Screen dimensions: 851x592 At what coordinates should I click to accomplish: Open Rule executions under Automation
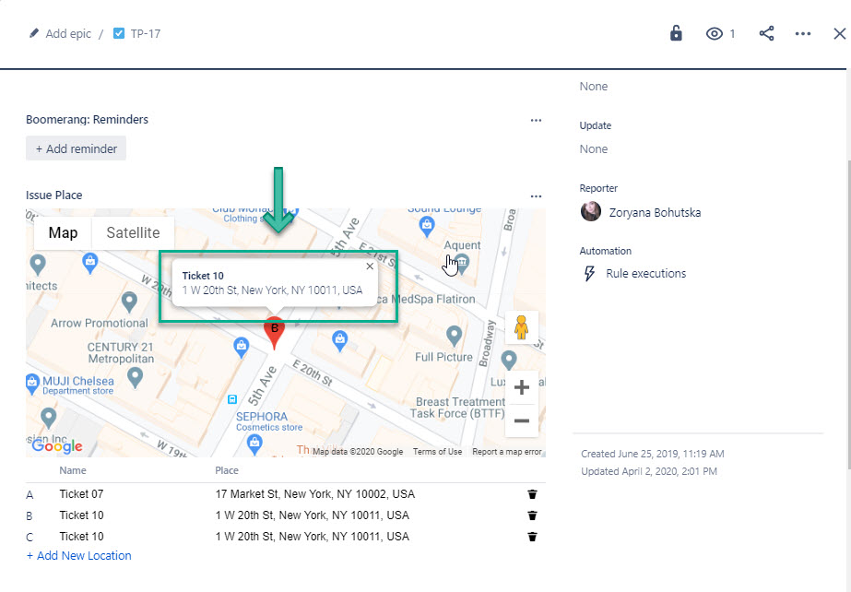tap(645, 274)
